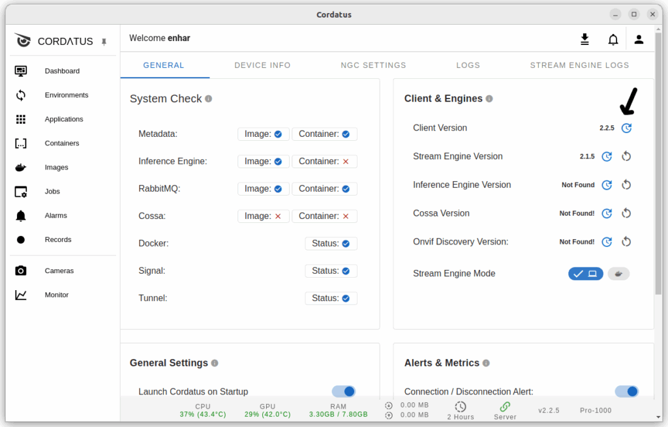Image resolution: width=668 pixels, height=427 pixels.
Task: Click Metadata Image status chip
Action: (264, 134)
